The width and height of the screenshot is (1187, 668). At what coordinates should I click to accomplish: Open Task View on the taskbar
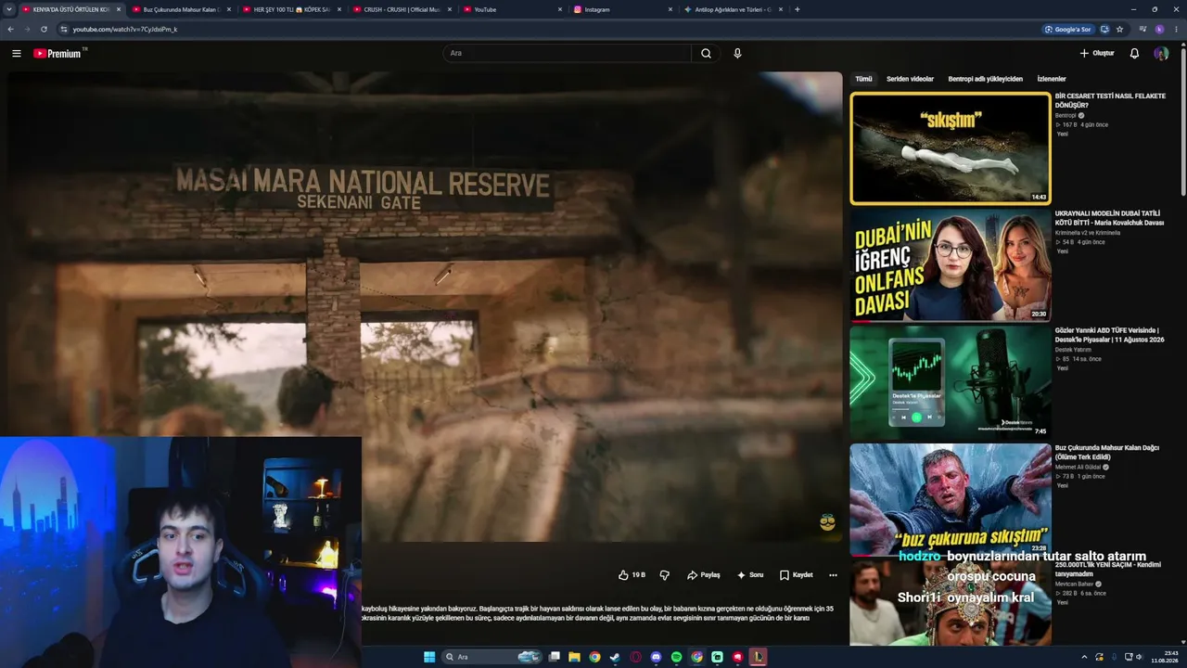pyautogui.click(x=554, y=657)
